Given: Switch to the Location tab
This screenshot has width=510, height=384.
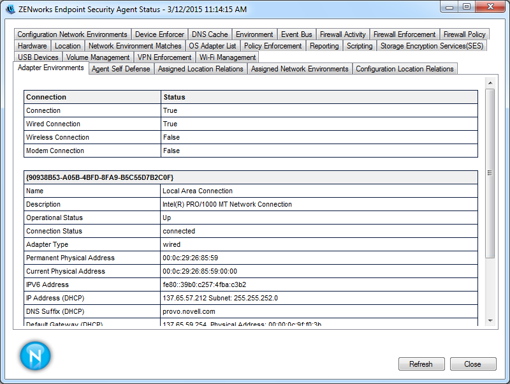Looking at the screenshot, I should 68,46.
